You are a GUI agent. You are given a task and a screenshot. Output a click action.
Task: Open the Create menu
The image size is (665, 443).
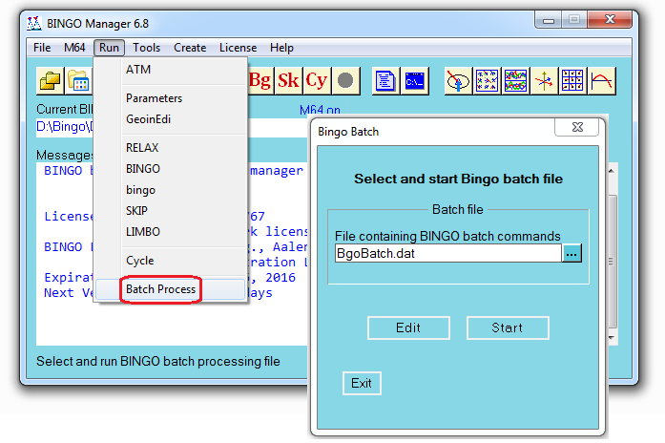click(x=190, y=48)
